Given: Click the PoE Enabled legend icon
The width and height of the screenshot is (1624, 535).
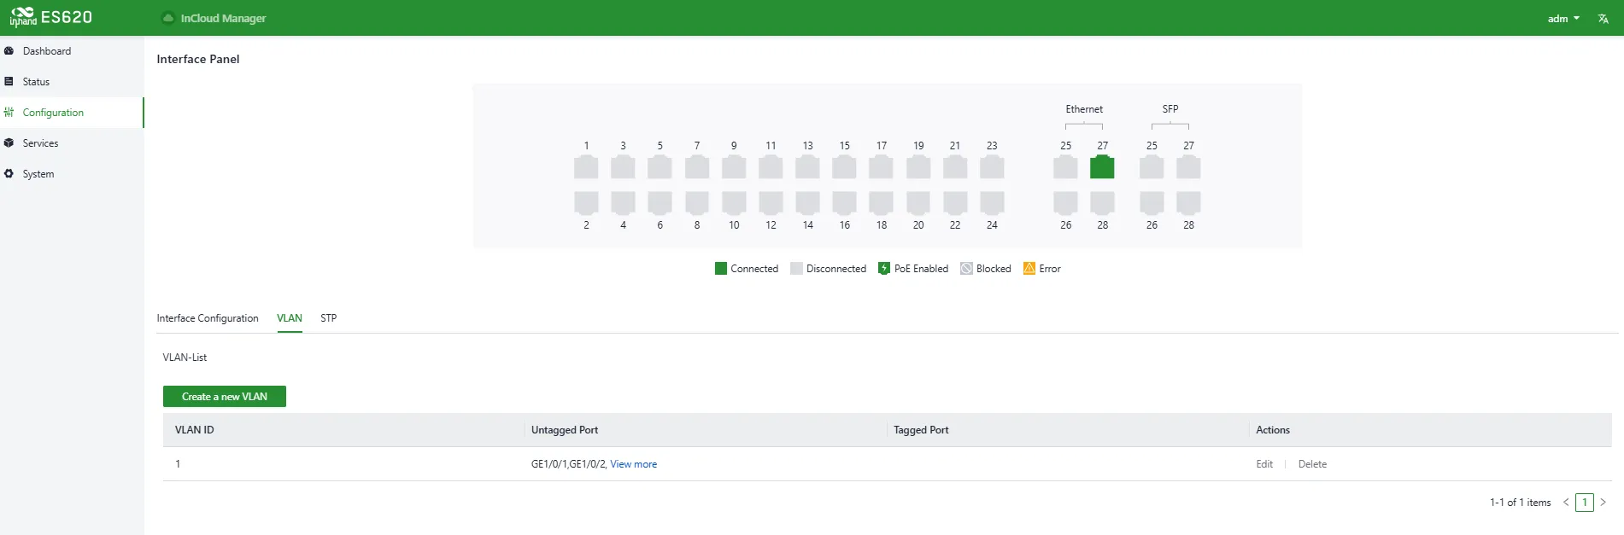Looking at the screenshot, I should [884, 269].
